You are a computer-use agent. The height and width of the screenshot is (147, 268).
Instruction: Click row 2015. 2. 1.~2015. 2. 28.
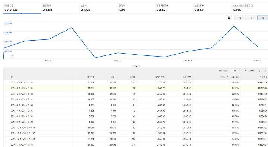click(x=136, y=83)
